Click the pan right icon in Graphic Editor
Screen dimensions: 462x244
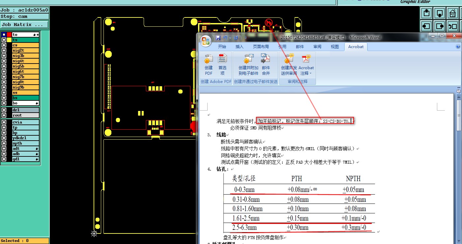point(440,26)
